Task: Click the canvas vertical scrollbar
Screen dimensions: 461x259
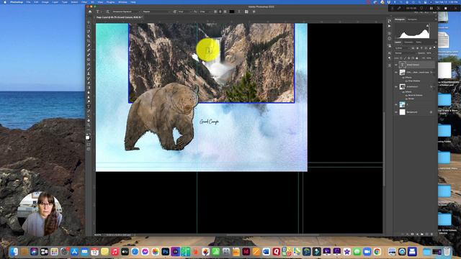Action: [x=384, y=149]
